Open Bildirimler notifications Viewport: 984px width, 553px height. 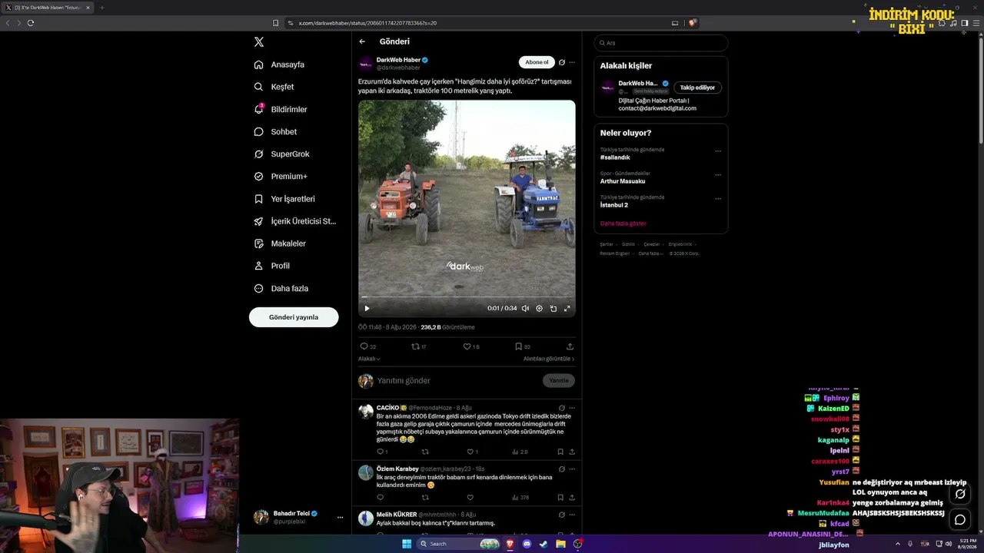[281, 109]
